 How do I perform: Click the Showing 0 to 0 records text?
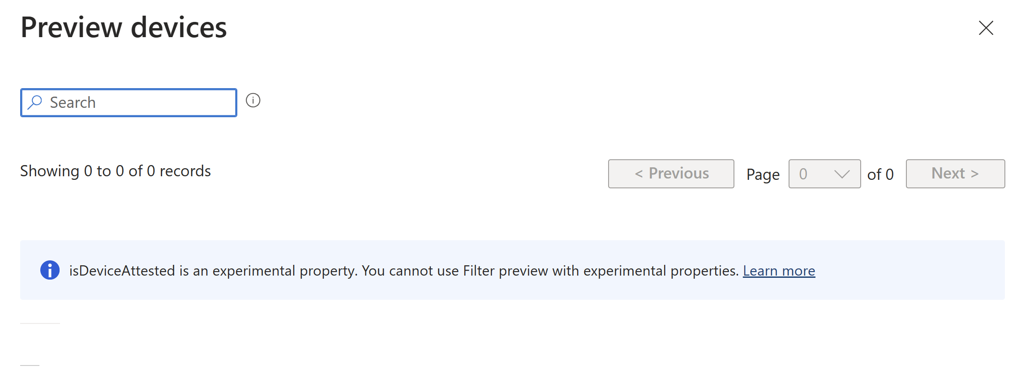point(115,170)
